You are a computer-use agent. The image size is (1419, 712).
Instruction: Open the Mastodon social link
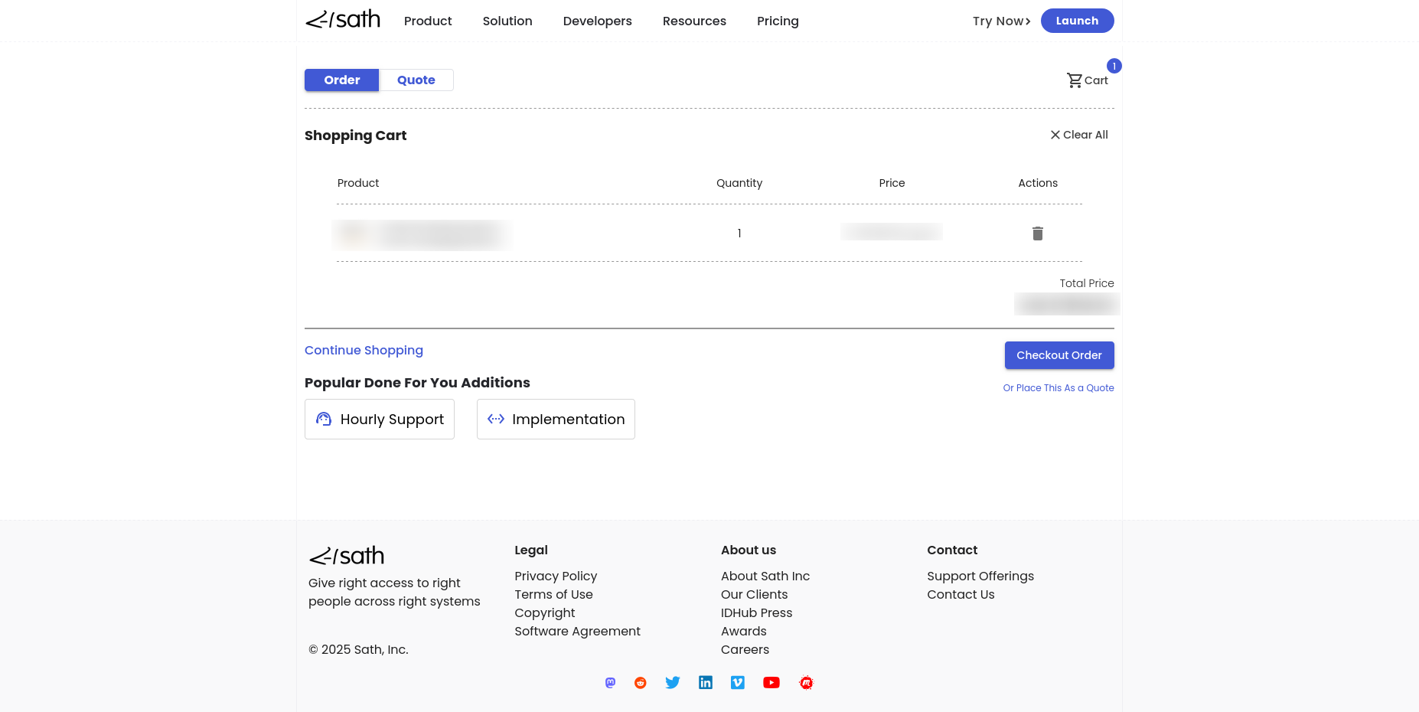pyautogui.click(x=610, y=683)
